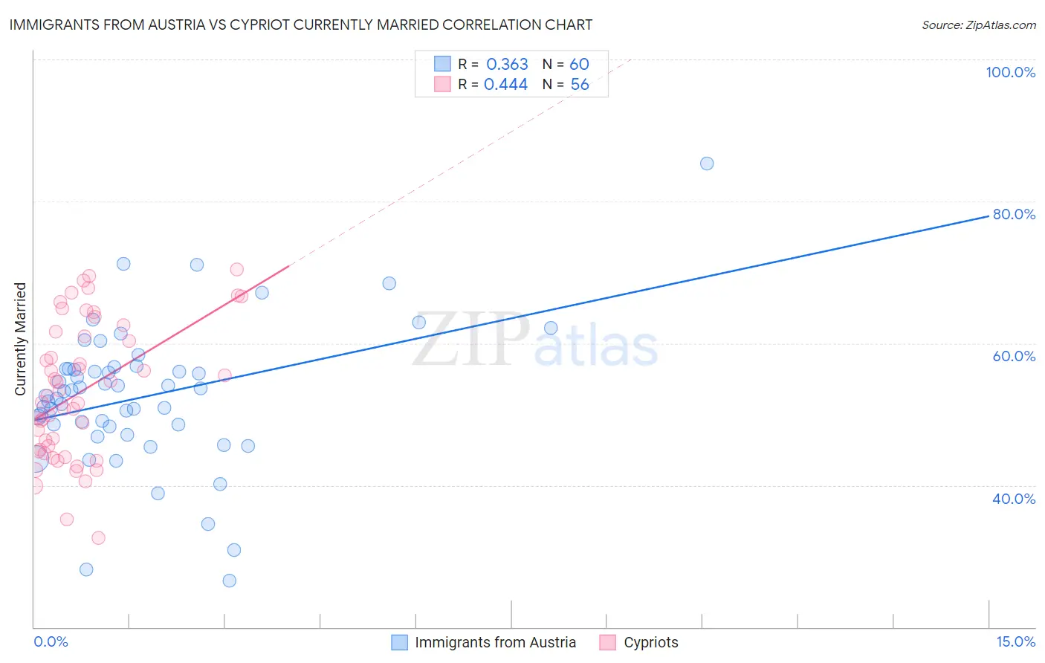Image resolution: width=1045 pixels, height=663 pixels.
Task: Click the pink swatch beside R = 0.444
Action: 442,84
